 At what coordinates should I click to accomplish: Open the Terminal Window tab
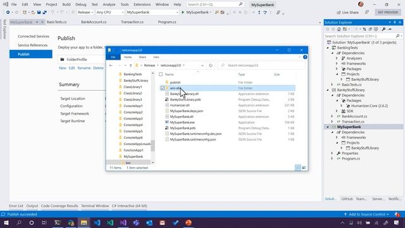point(95,206)
